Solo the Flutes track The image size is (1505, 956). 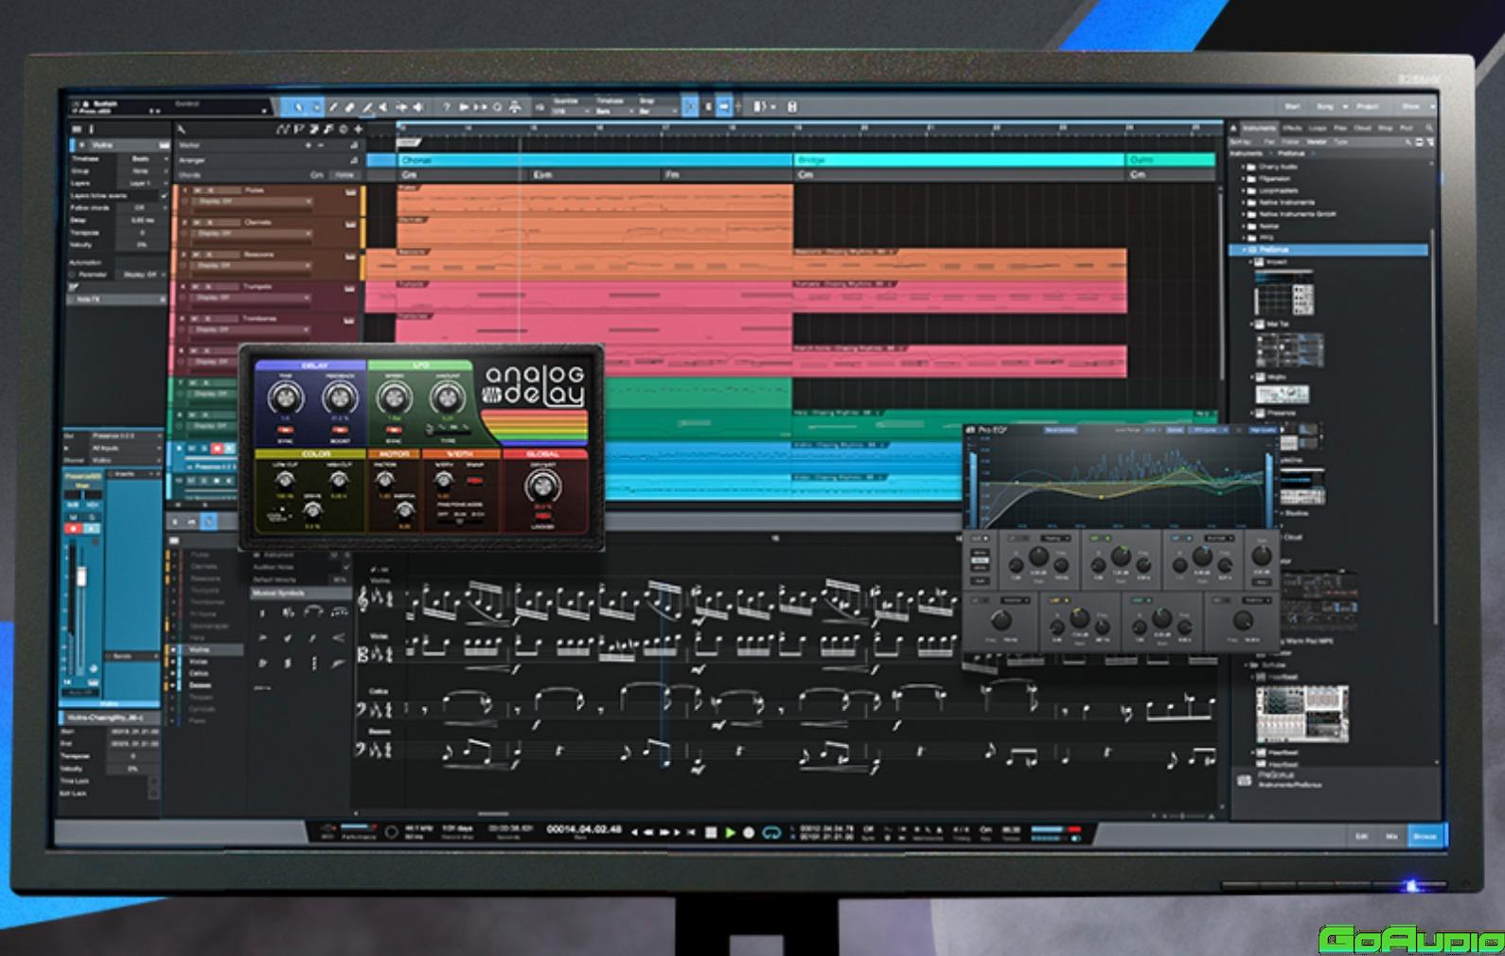[x=210, y=190]
